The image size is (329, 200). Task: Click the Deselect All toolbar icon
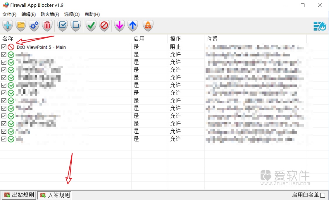[76, 25]
